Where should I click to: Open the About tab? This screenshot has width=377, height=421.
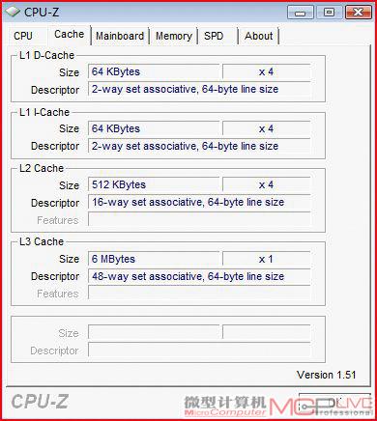[x=258, y=36]
